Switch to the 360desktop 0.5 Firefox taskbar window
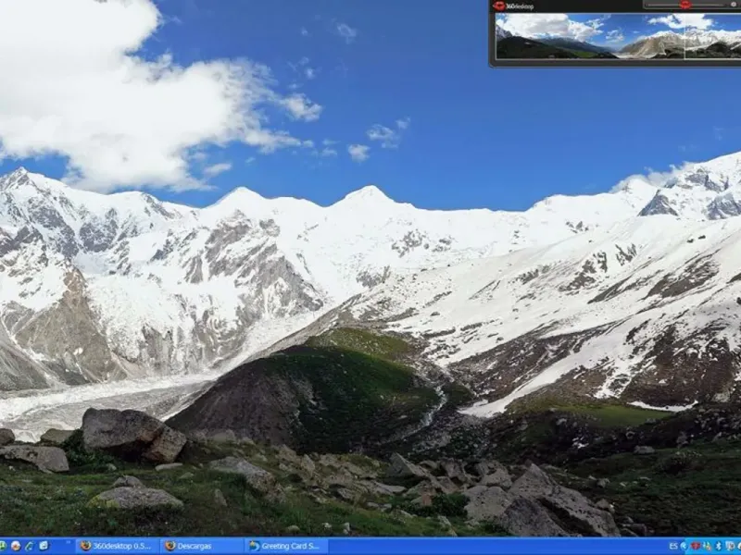741x555 pixels. coord(117,546)
